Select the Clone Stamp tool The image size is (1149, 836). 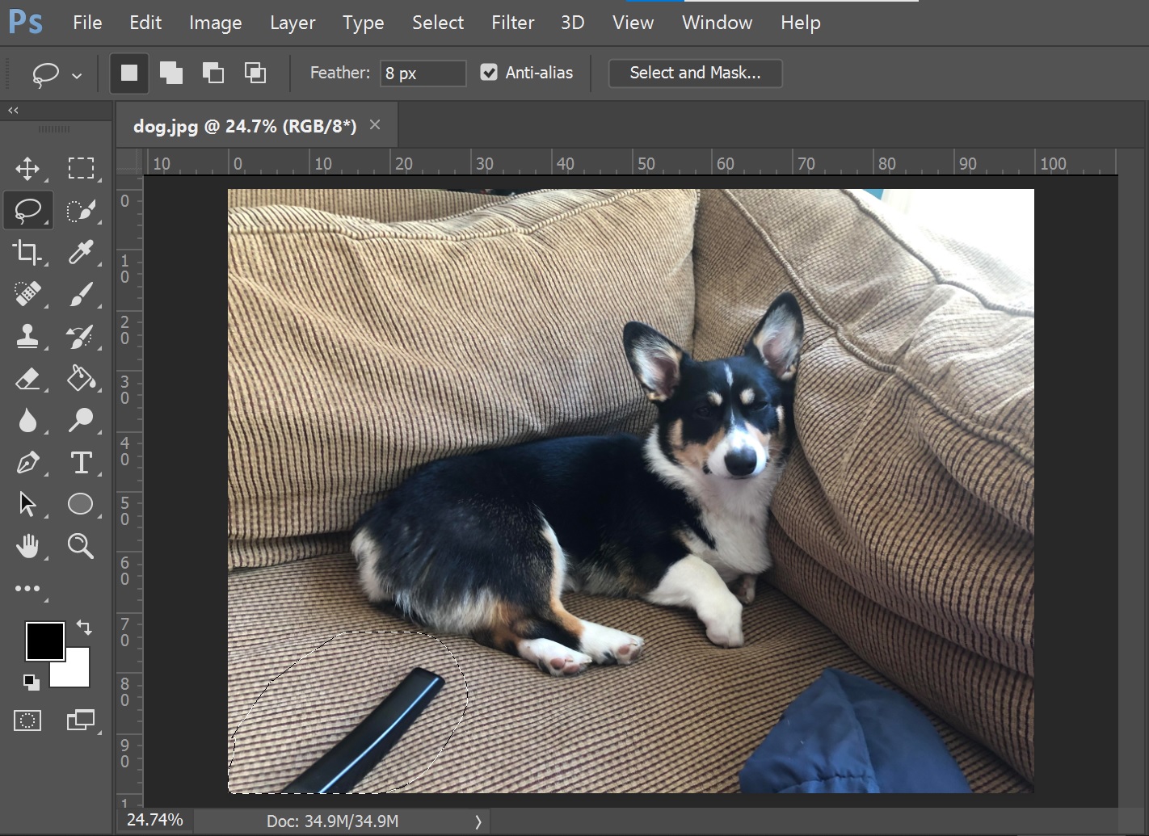pos(27,336)
